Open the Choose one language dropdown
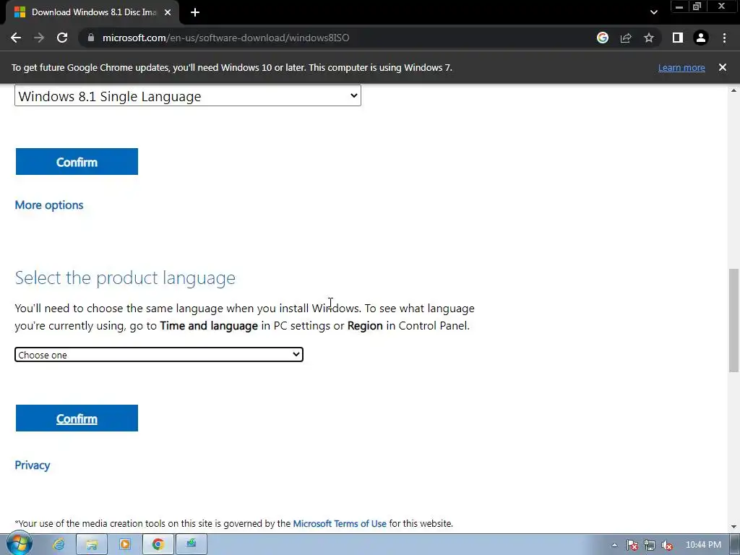Image resolution: width=740 pixels, height=555 pixels. click(x=159, y=355)
